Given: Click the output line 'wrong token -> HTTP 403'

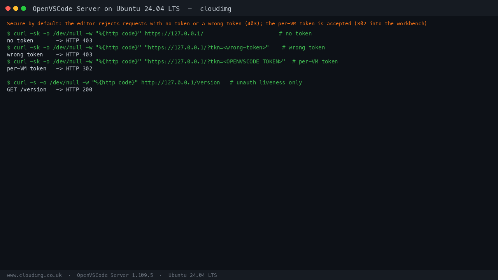Looking at the screenshot, I should (x=50, y=54).
